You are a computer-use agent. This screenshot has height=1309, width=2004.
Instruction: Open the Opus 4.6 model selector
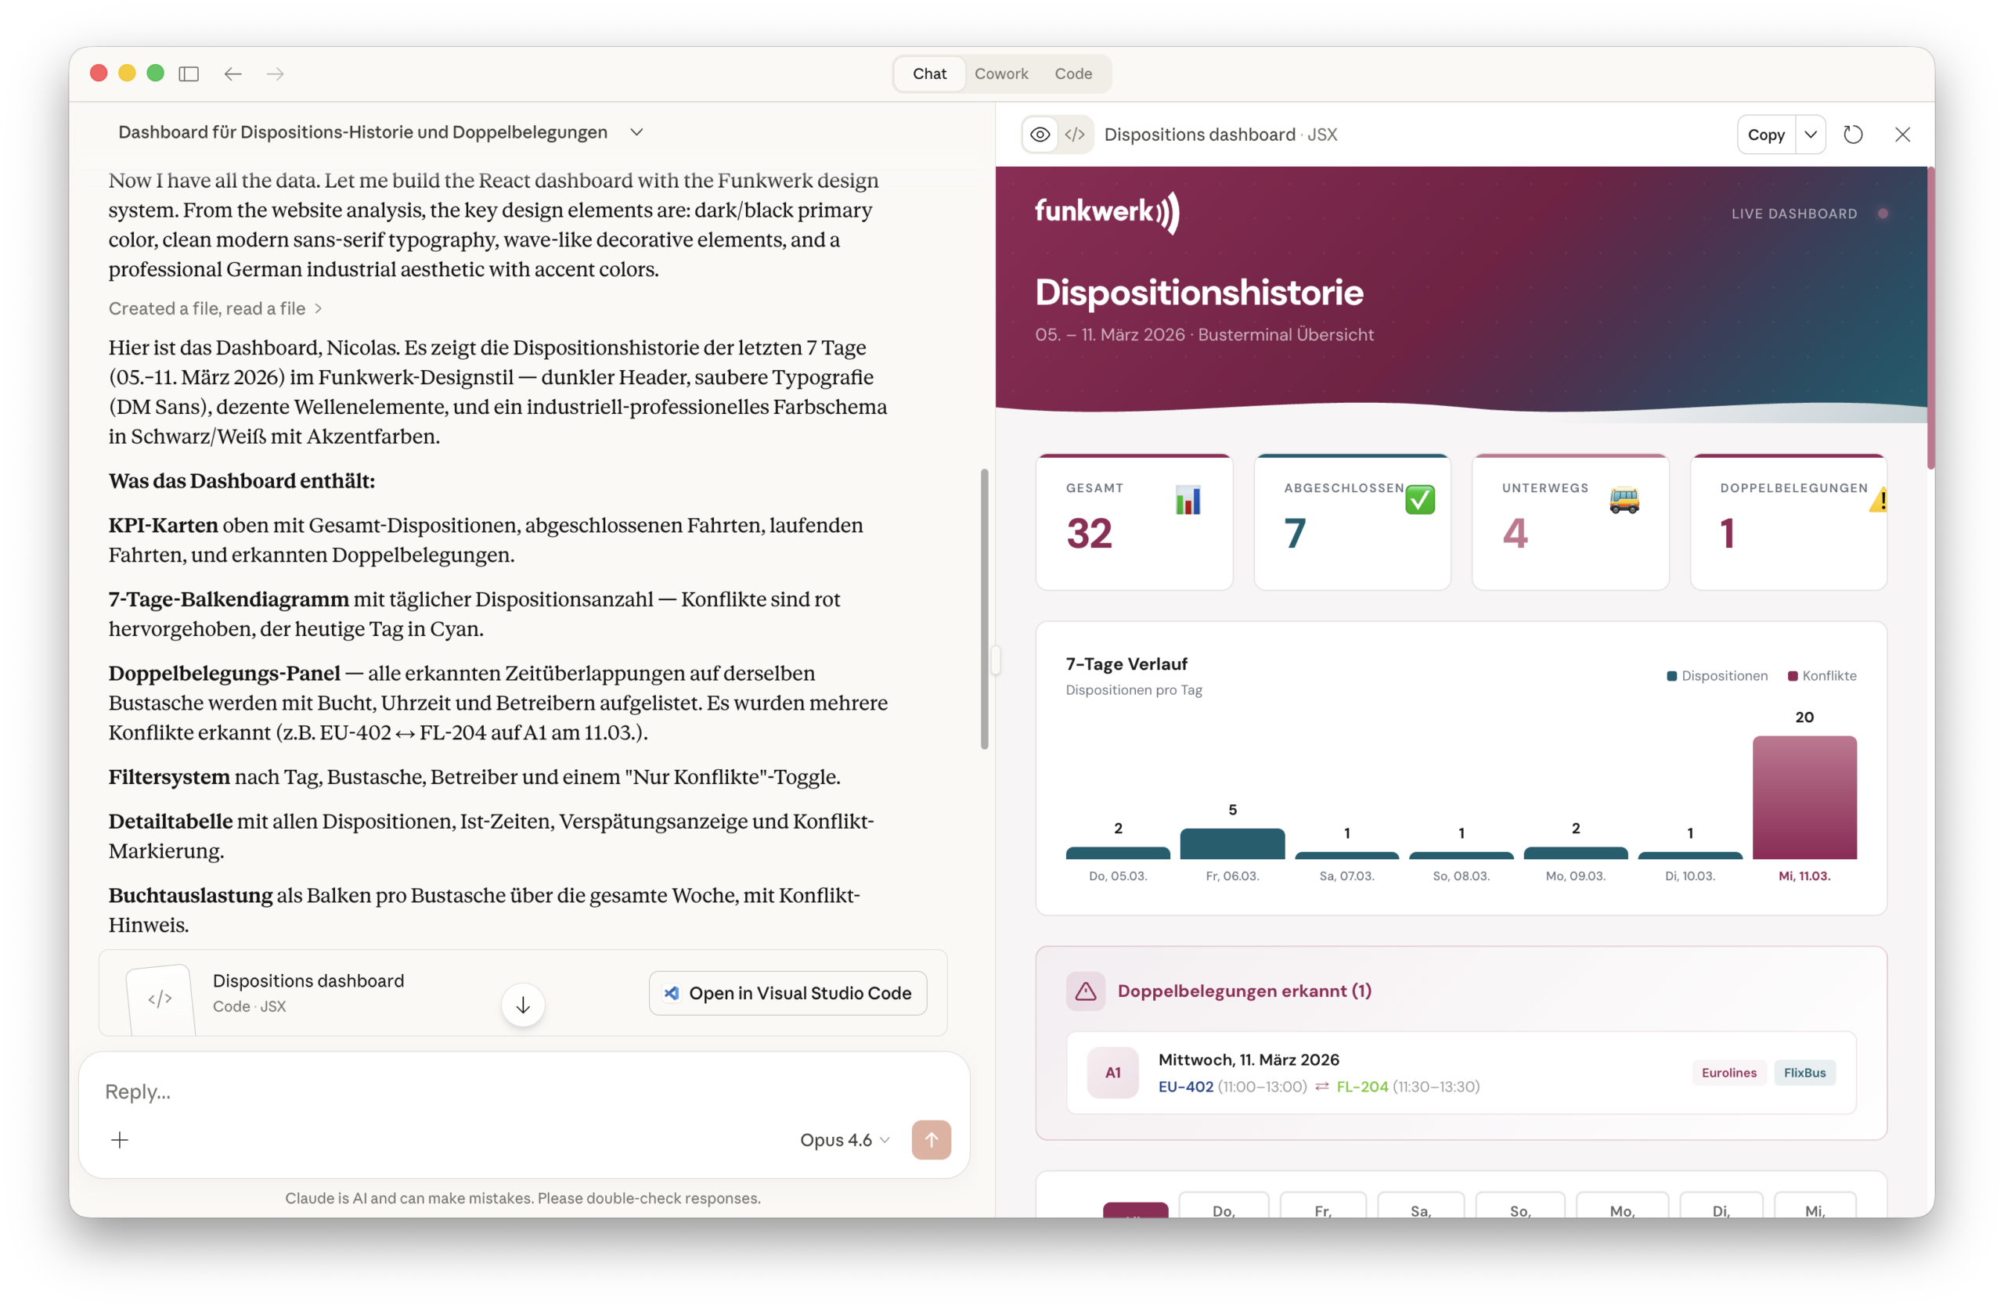pyautogui.click(x=844, y=1140)
